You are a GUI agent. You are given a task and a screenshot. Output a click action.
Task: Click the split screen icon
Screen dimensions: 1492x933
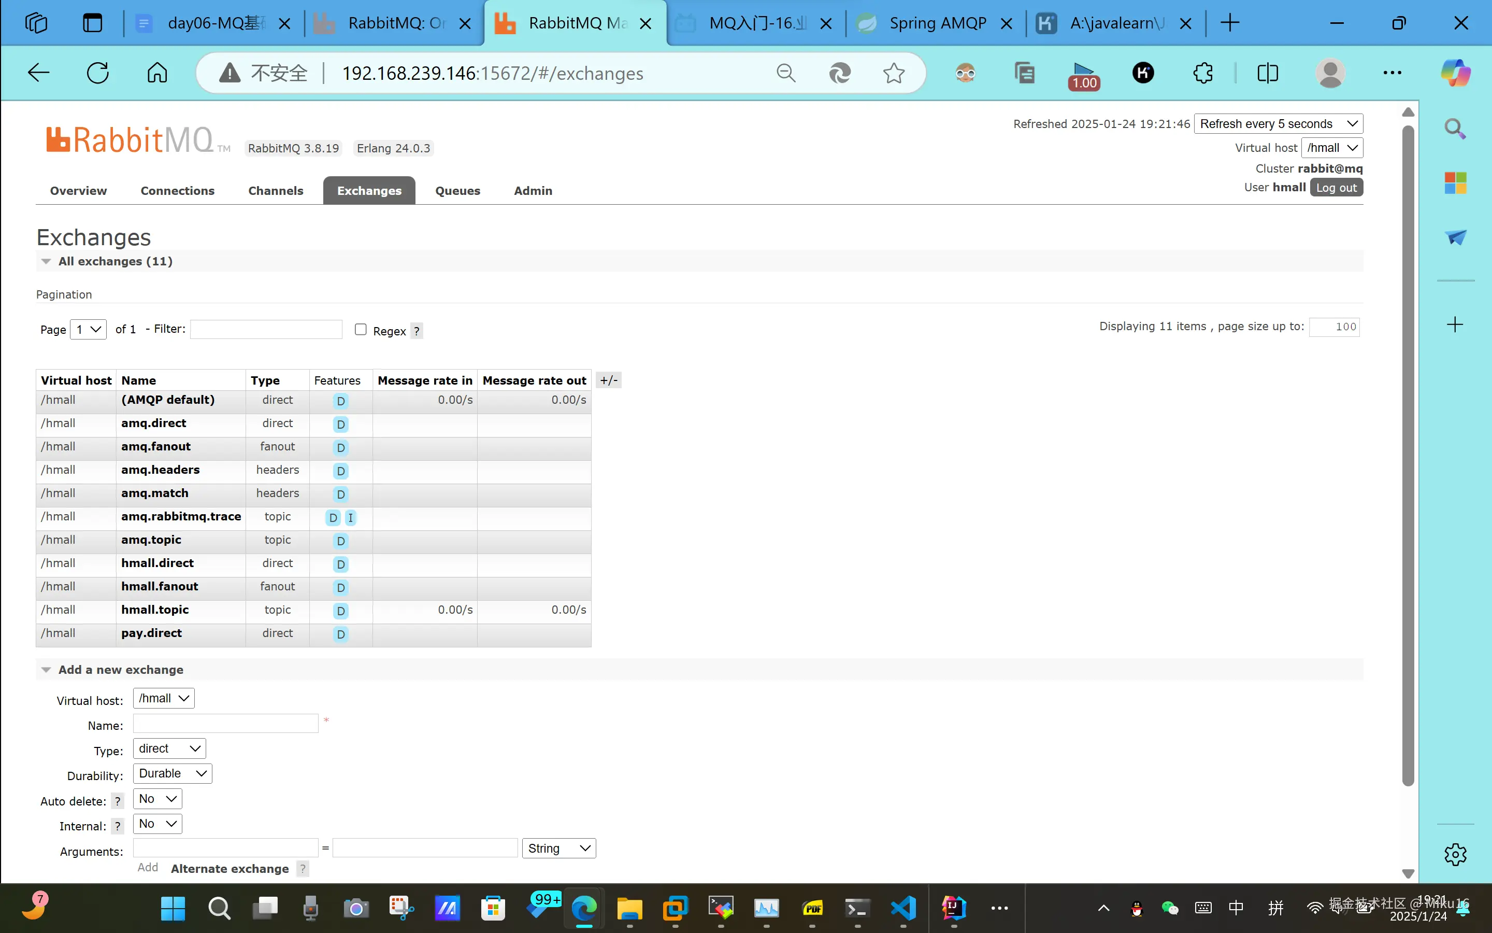click(1268, 73)
